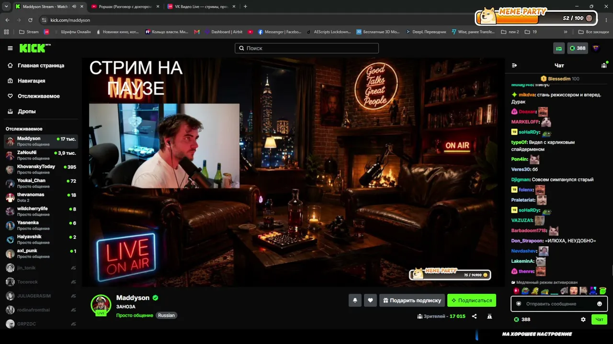Click the browser reload button
613x344 pixels.
[30, 20]
